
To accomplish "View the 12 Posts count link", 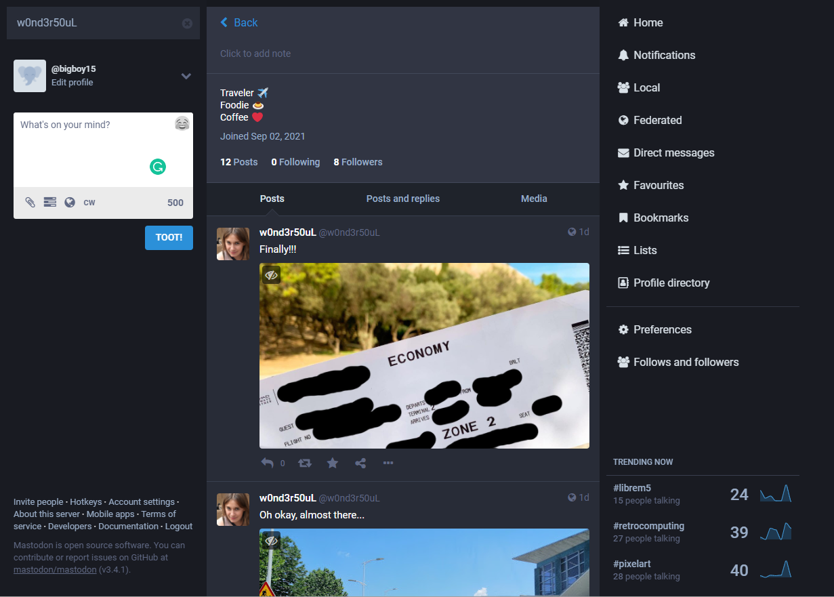I will pyautogui.click(x=239, y=162).
